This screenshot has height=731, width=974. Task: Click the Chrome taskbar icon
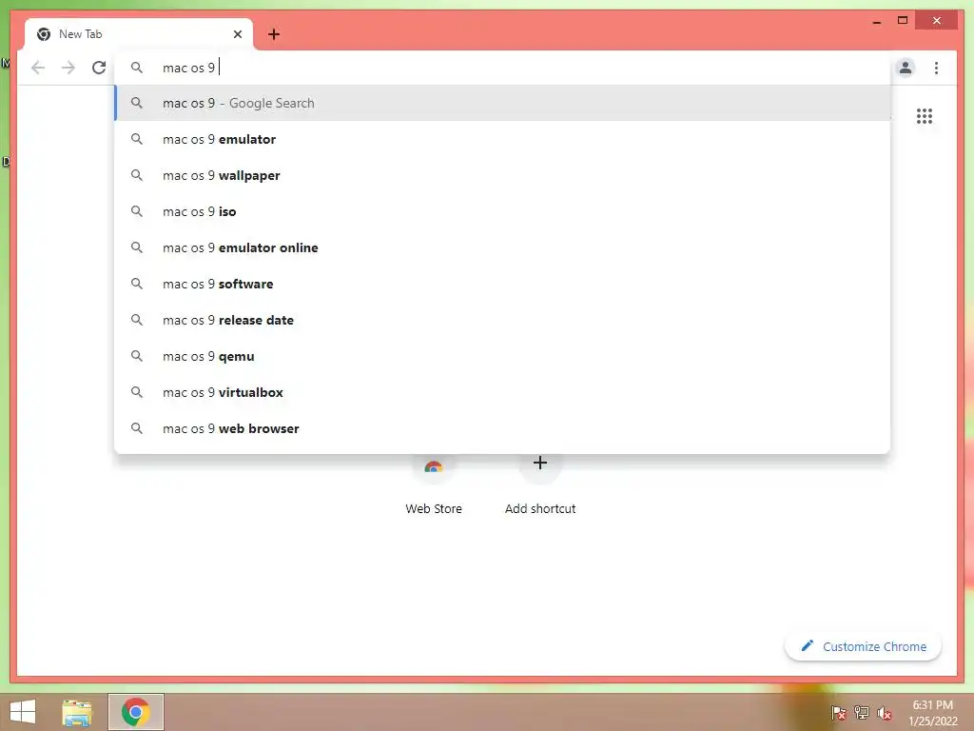tap(136, 712)
